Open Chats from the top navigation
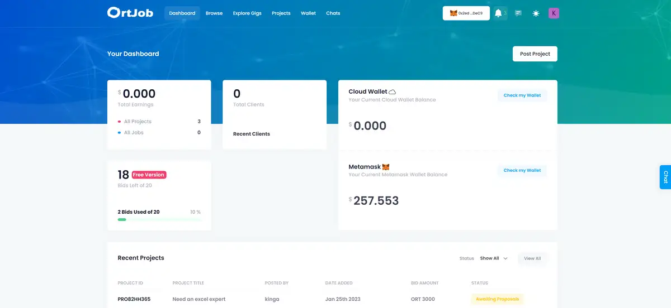The height and width of the screenshot is (308, 671). tap(333, 13)
